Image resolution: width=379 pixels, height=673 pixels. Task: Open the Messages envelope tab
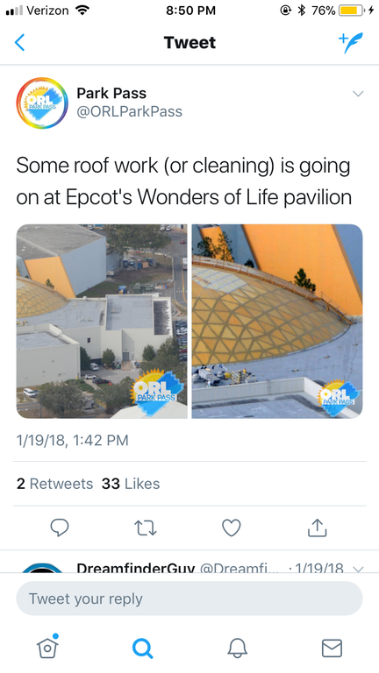333,648
